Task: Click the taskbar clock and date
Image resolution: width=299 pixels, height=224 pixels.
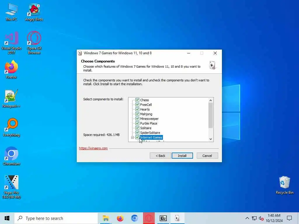Action: 274,218
